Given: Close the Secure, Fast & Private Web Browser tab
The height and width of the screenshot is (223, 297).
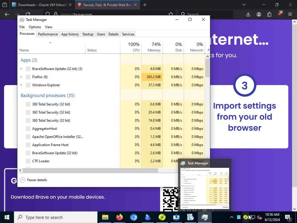Looking at the screenshot, I should click(x=135, y=5).
